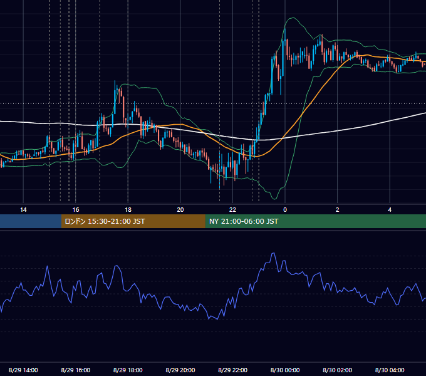Click hour label 20 on price chart axis

click(x=180, y=210)
